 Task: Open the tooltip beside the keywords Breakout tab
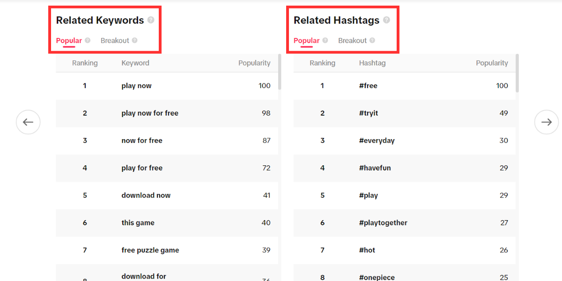point(136,40)
